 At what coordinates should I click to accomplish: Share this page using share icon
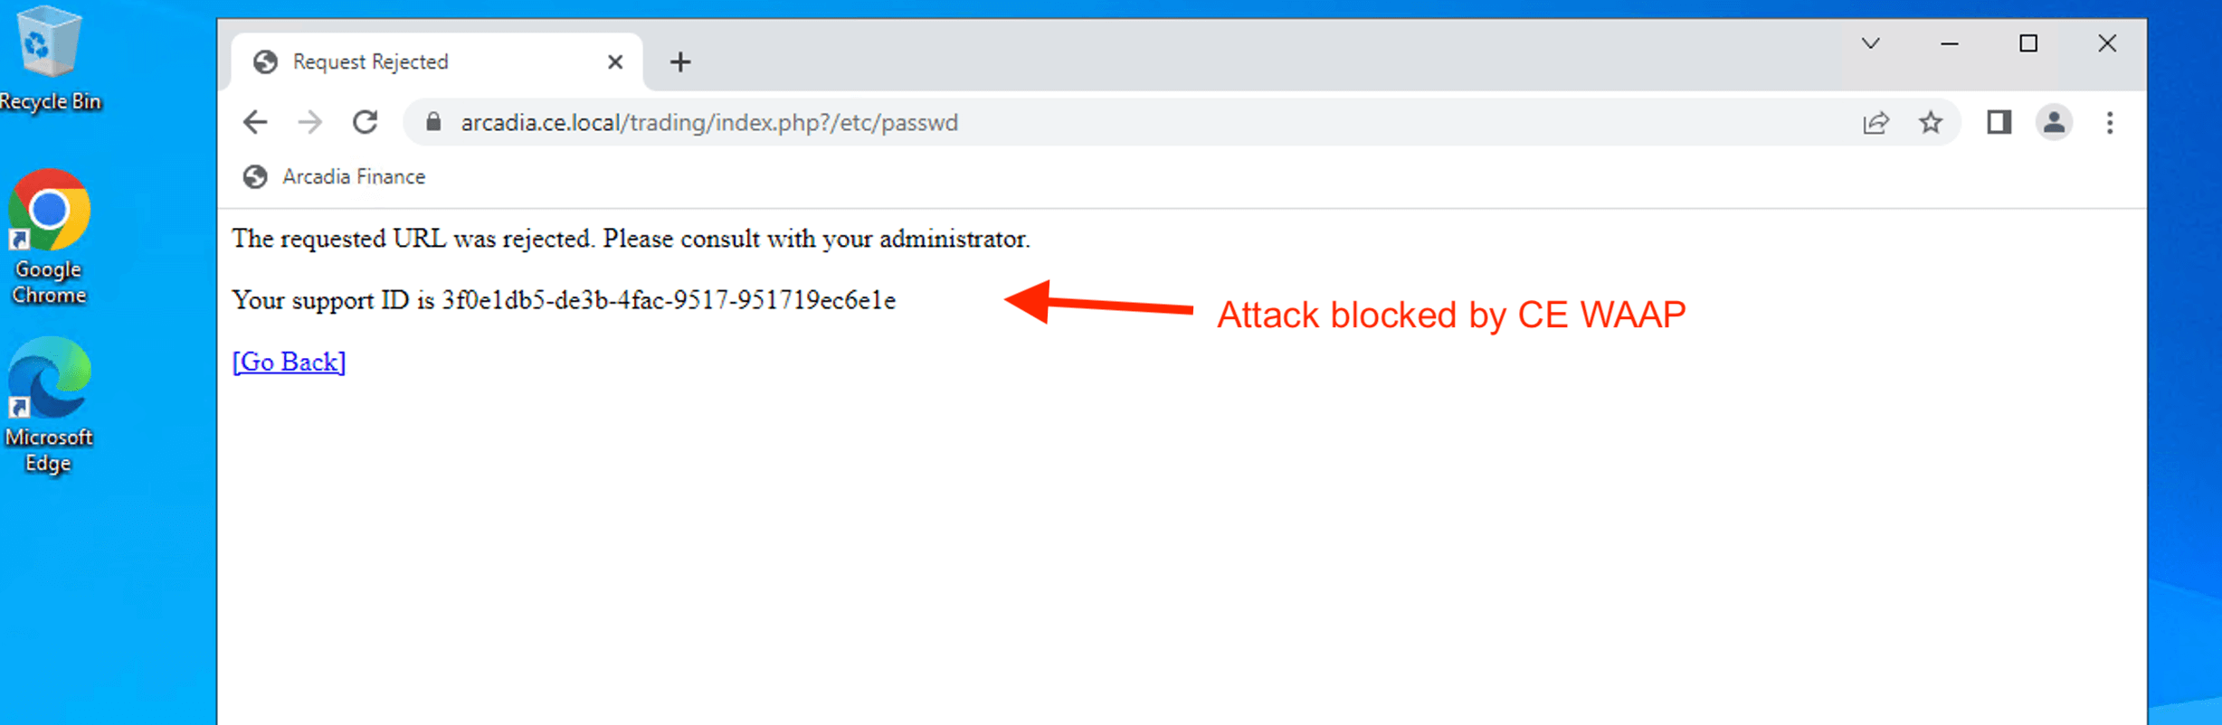coord(1875,122)
